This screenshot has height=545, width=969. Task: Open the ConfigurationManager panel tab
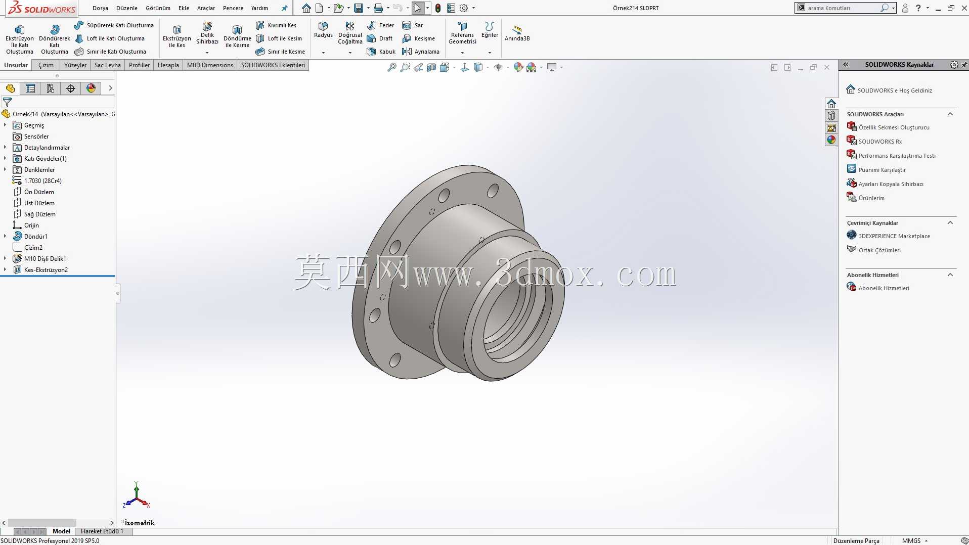tap(51, 88)
